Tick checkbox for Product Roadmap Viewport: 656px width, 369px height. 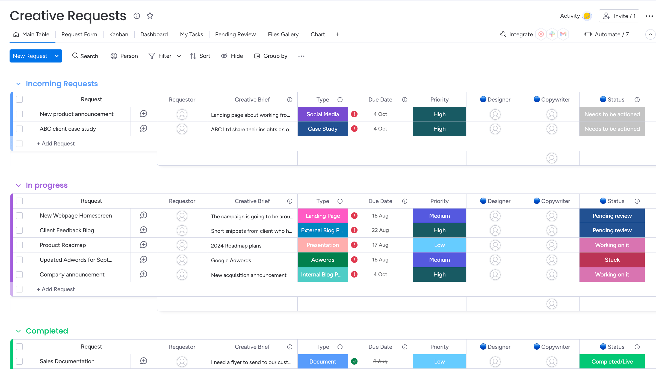pyautogui.click(x=19, y=245)
